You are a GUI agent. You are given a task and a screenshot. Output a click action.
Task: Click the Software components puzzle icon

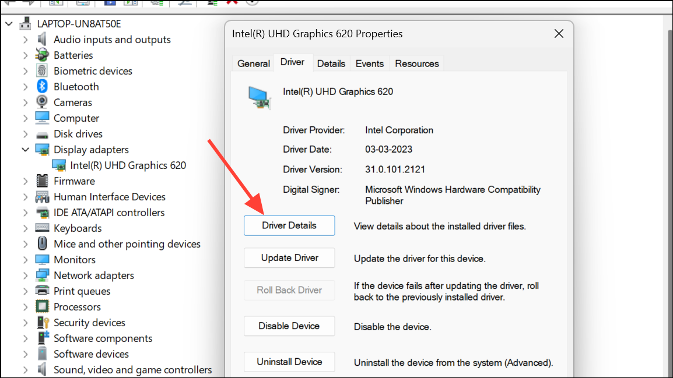coord(43,338)
